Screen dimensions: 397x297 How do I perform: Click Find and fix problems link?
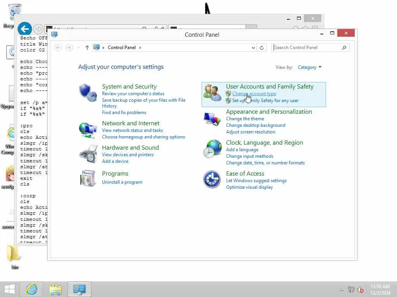[x=124, y=113]
